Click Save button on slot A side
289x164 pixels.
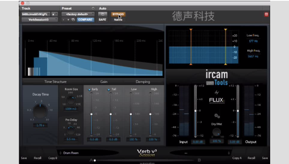click(24, 158)
